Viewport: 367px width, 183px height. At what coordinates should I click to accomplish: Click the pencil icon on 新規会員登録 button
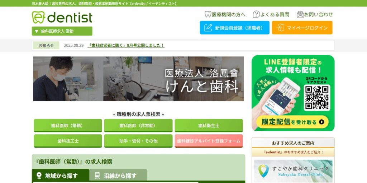208,28
